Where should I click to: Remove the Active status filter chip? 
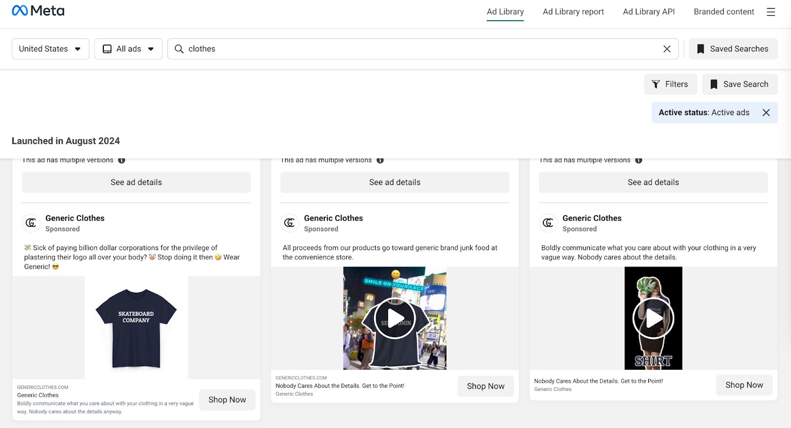[x=766, y=113]
